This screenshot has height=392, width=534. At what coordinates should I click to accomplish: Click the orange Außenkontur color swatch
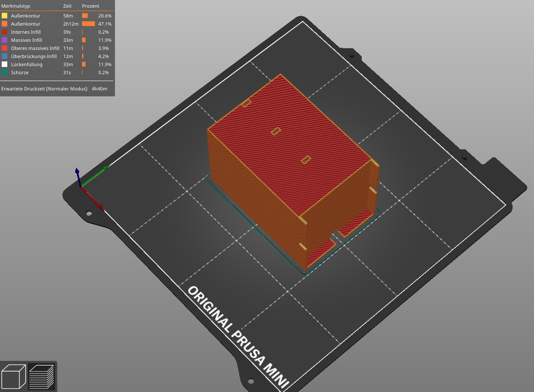4,24
